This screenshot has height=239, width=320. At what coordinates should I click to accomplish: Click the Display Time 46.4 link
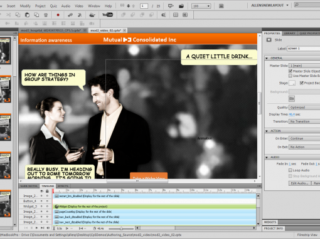point(292,114)
